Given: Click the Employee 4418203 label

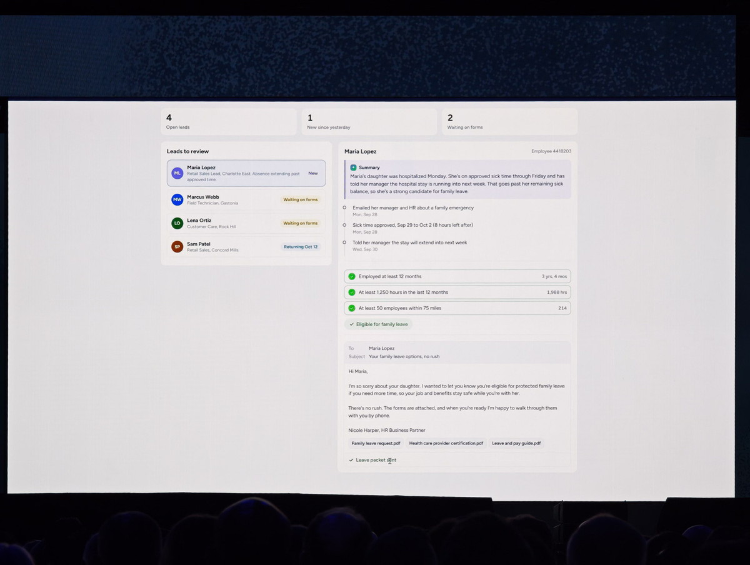Looking at the screenshot, I should (551, 151).
